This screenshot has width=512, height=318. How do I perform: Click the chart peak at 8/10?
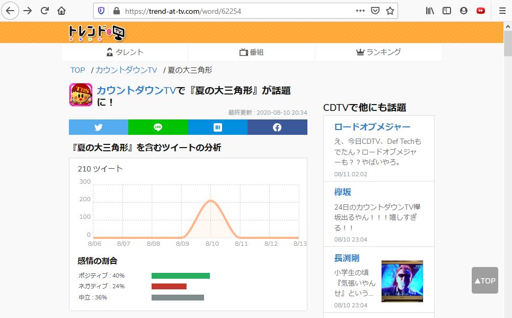(x=210, y=201)
